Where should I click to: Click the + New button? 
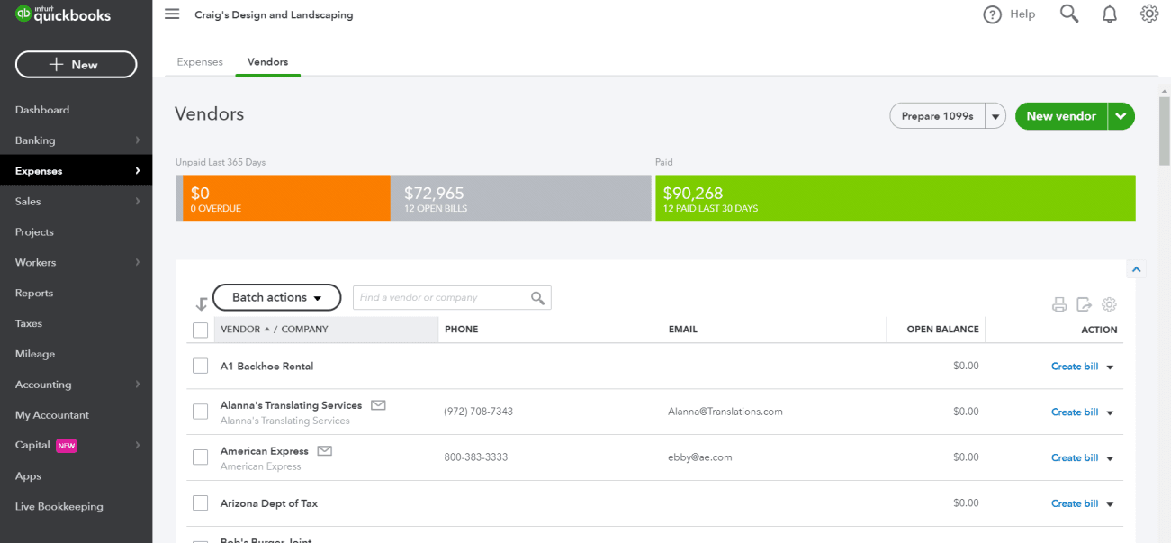(76, 65)
